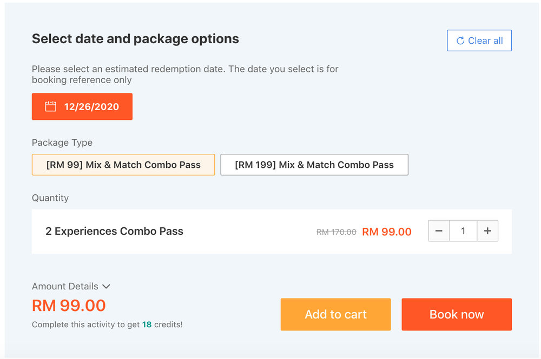Click discounted RM 99.00 price in quantity row
This screenshot has height=359, width=541.
click(x=386, y=232)
